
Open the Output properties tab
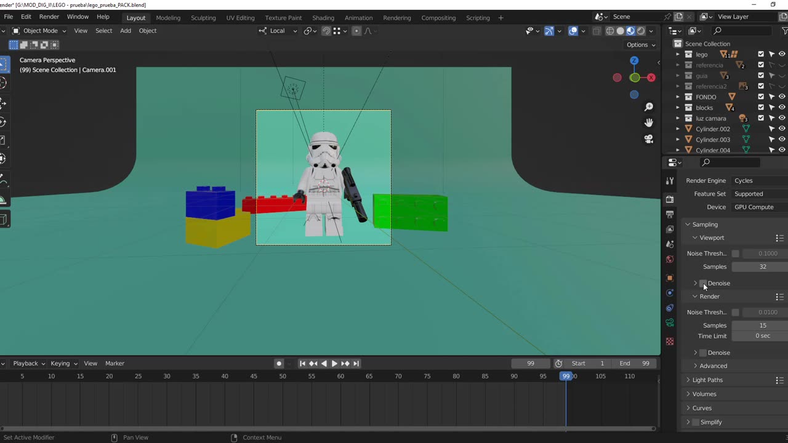670,214
